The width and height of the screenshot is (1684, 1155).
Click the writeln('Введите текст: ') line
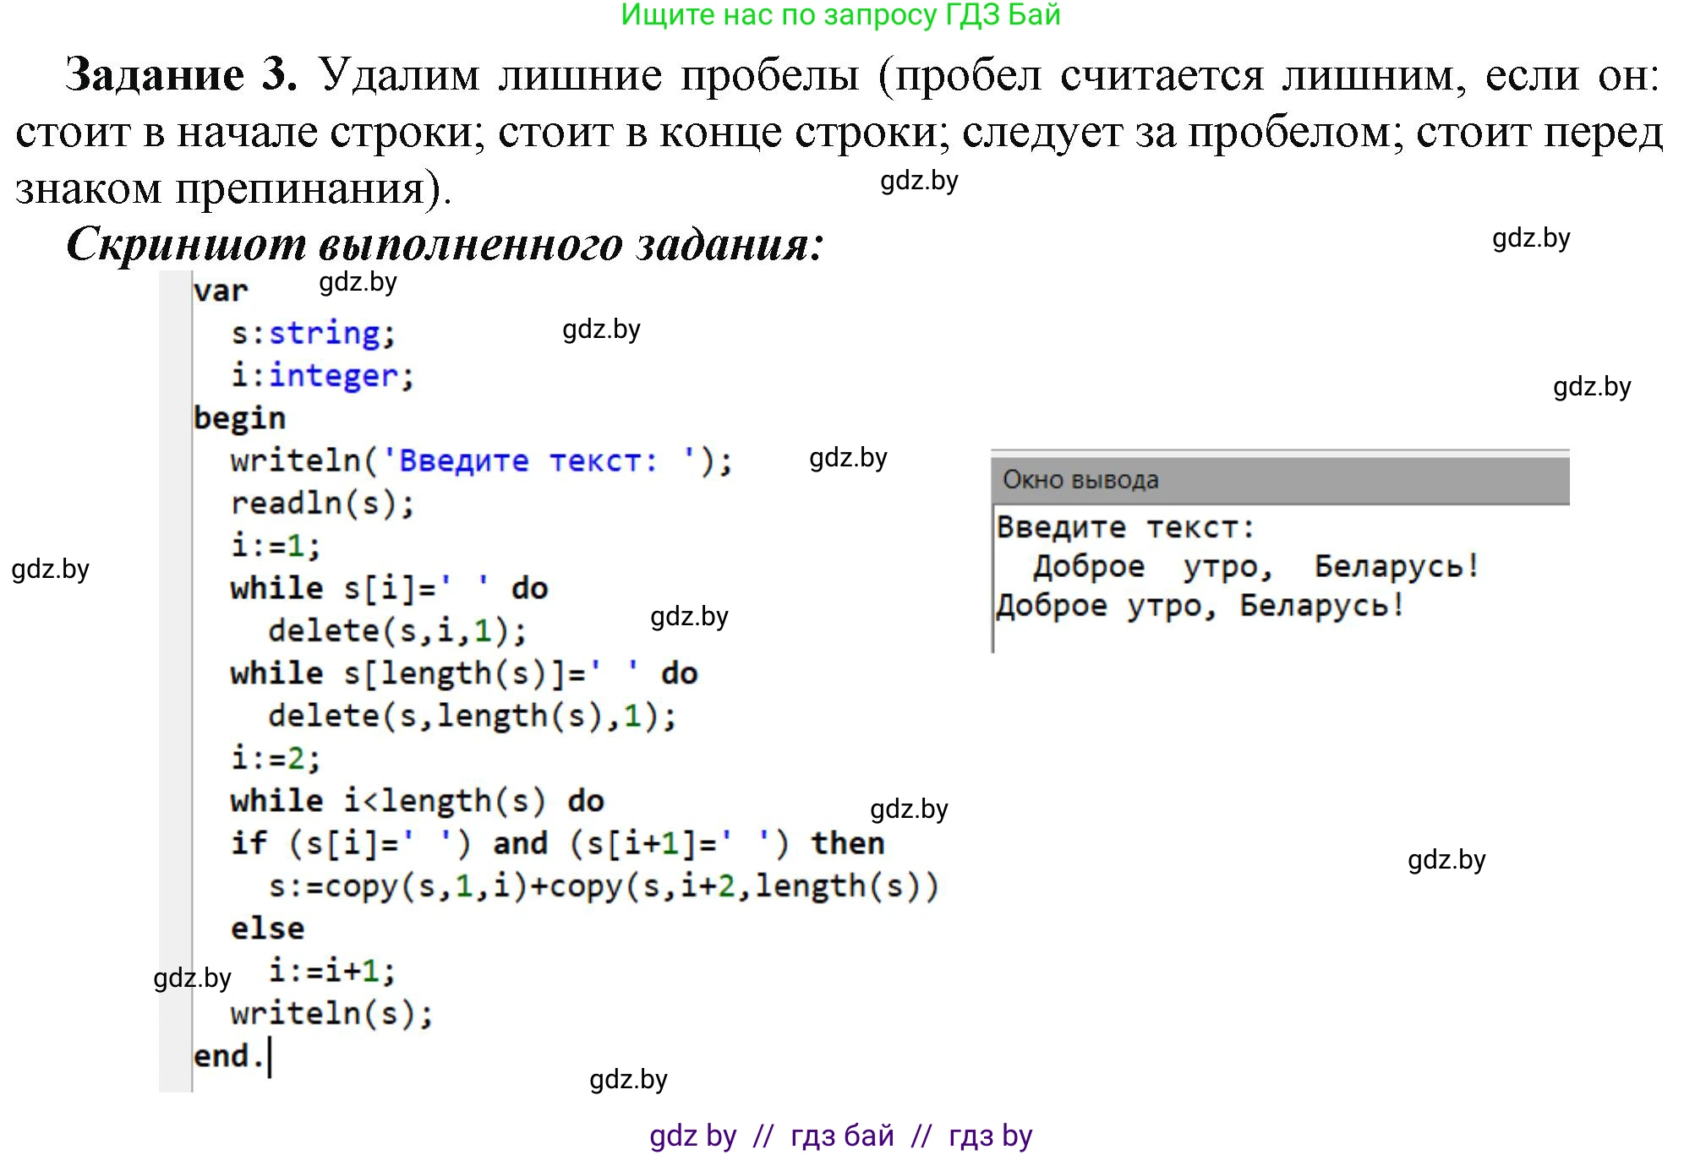tap(481, 460)
